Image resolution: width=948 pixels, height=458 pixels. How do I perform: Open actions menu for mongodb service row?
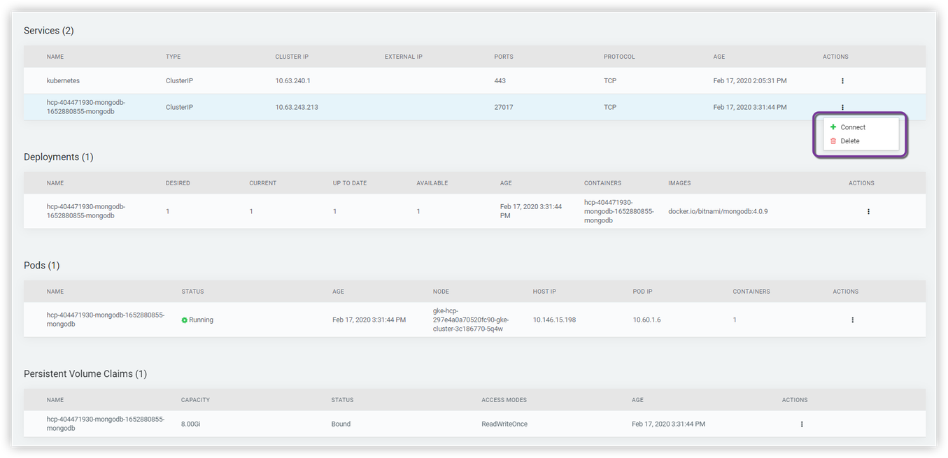point(842,107)
